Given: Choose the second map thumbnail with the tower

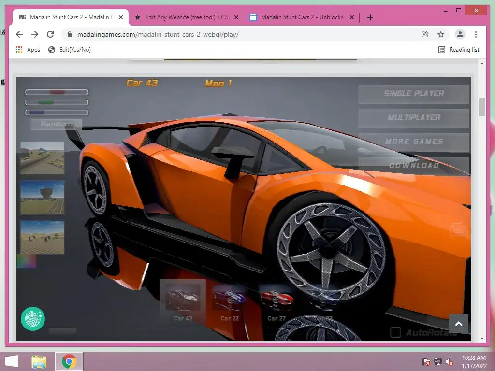Looking at the screenshot, I should click(43, 198).
